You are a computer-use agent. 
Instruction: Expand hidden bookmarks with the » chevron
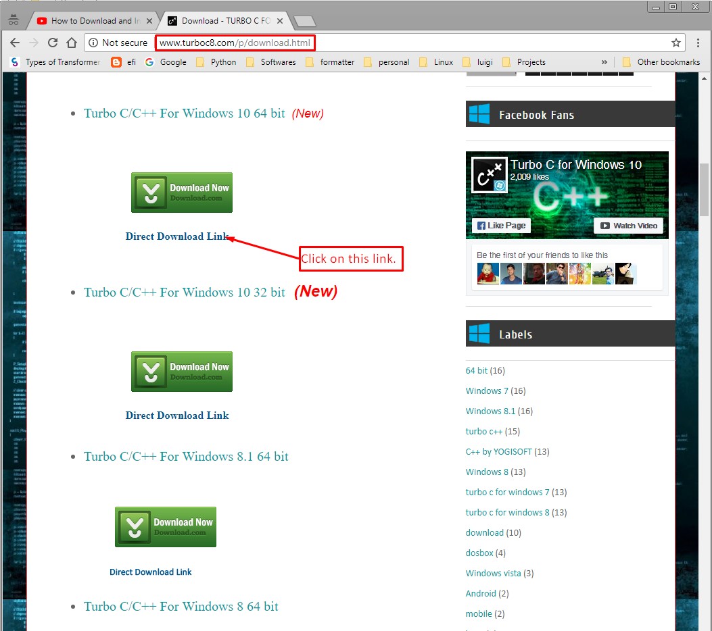604,62
